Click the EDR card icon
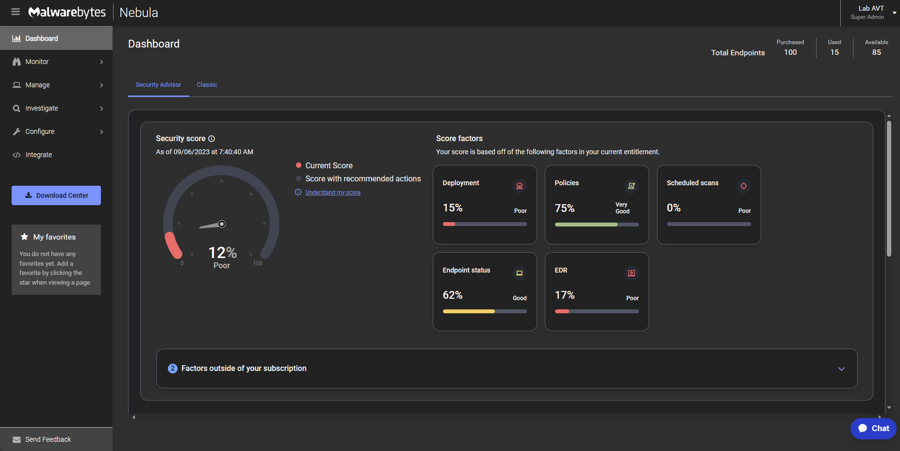This screenshot has height=451, width=900. (x=631, y=274)
